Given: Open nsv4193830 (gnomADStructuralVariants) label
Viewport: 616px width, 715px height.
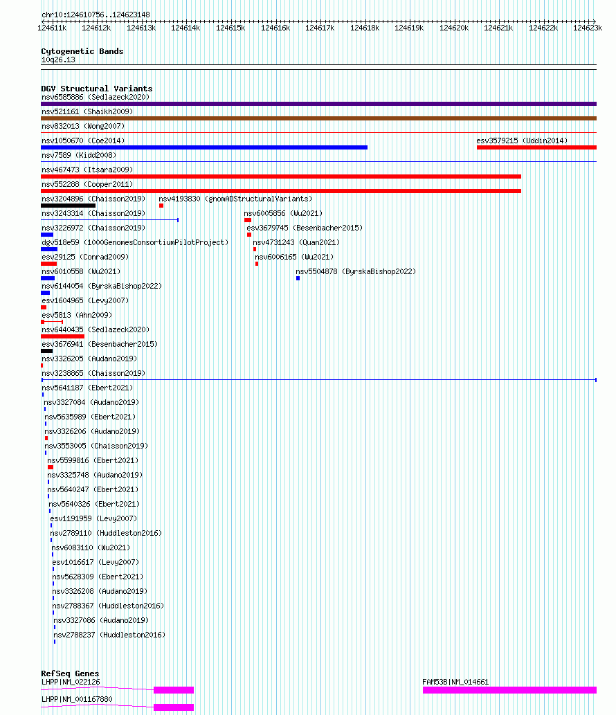Looking at the screenshot, I should click(236, 199).
